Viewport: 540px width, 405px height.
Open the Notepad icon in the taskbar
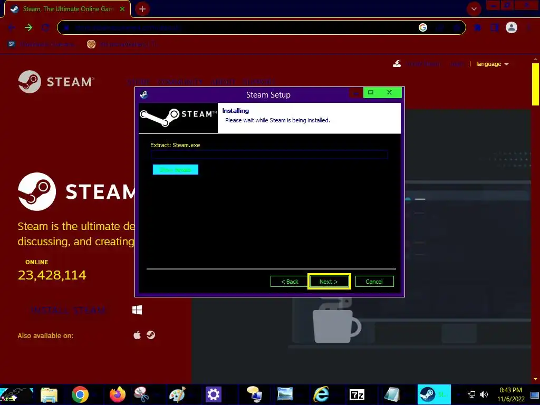[x=392, y=394]
